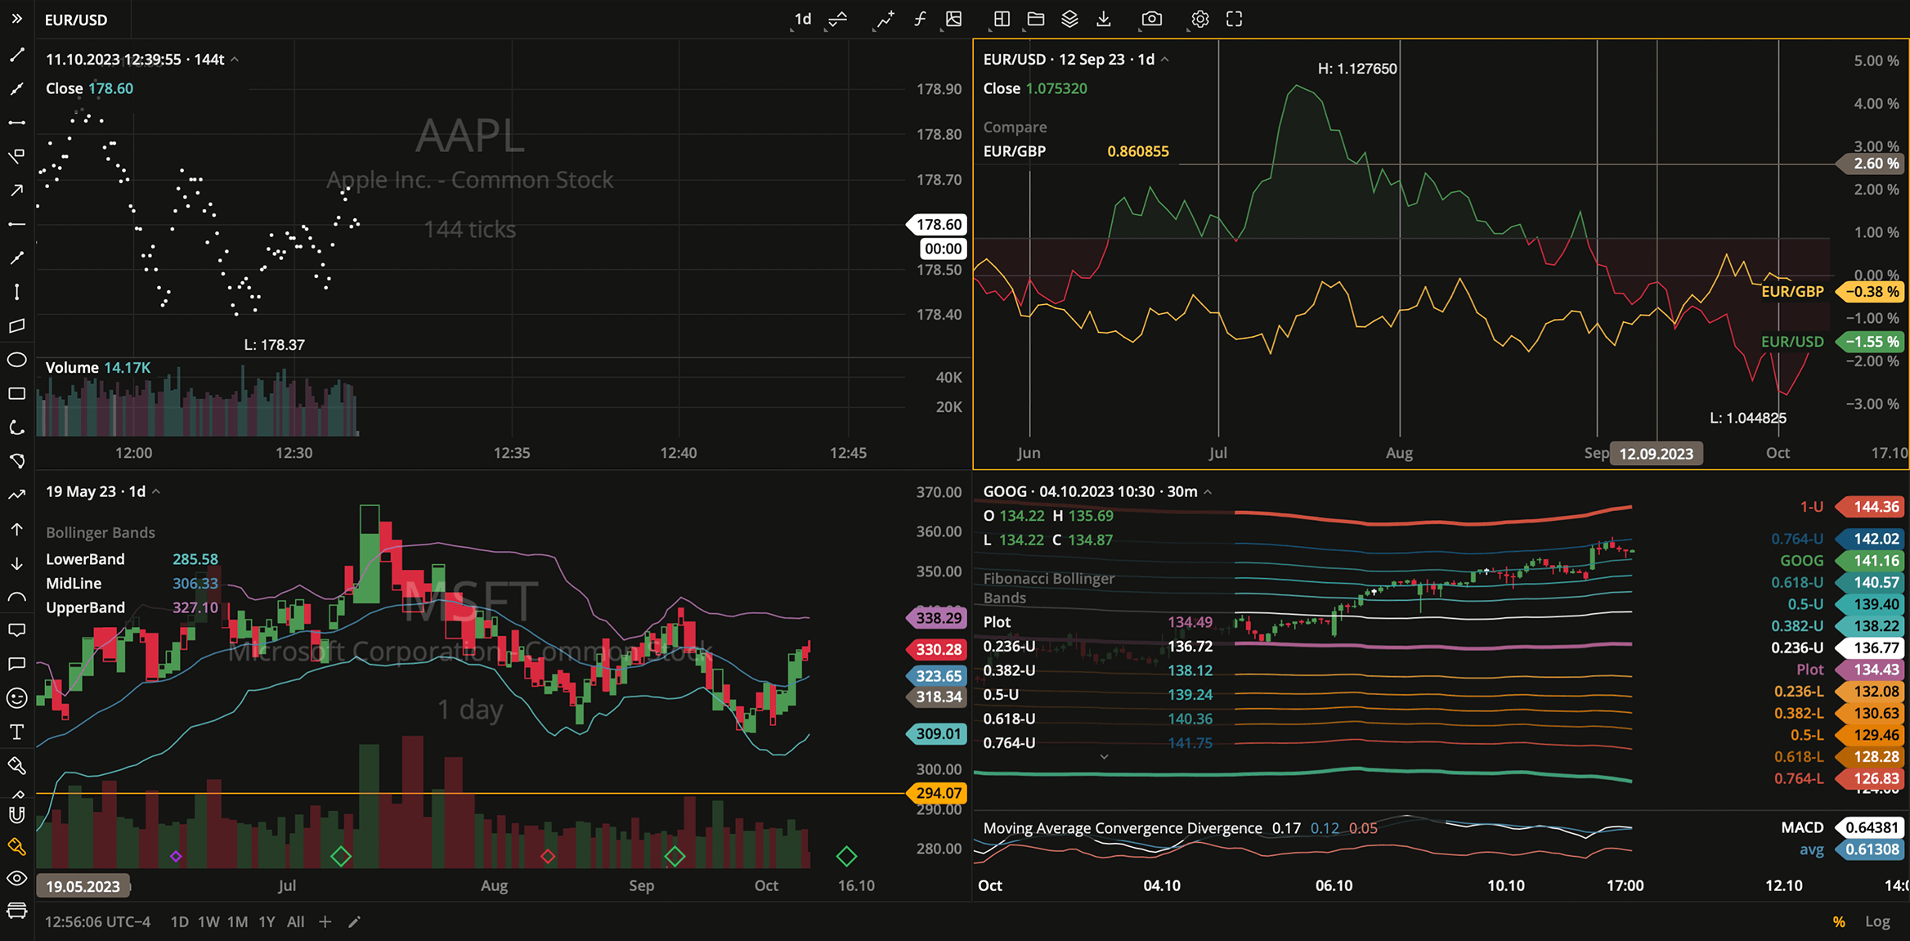Click the Fibonacci Bollinger Bands legend title
The width and height of the screenshot is (1910, 941).
click(x=1049, y=588)
